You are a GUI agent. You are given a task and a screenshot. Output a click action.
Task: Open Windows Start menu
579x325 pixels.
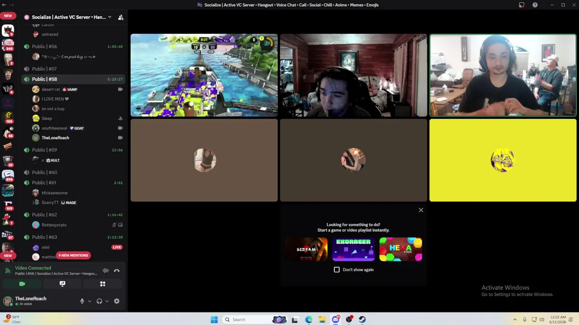[x=214, y=320]
